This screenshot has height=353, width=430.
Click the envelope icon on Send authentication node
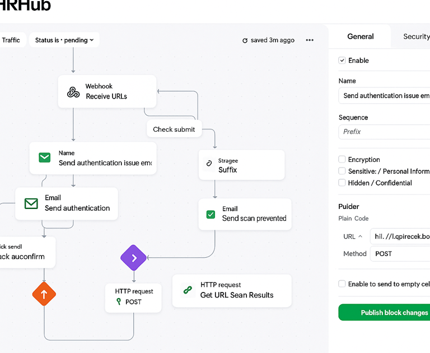31,203
